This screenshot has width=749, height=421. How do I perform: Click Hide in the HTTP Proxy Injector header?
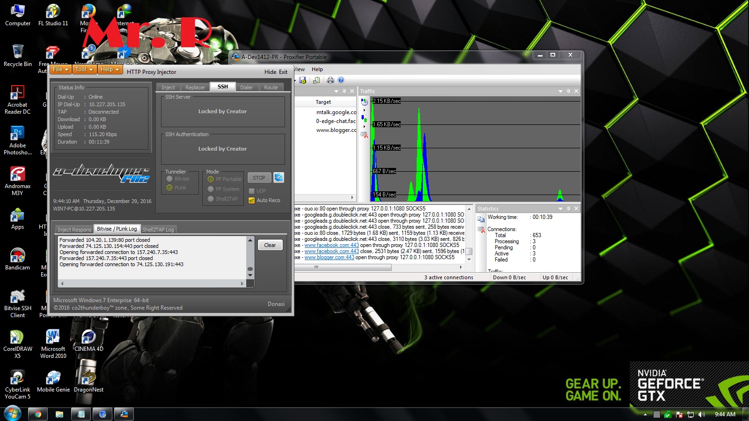coord(270,72)
